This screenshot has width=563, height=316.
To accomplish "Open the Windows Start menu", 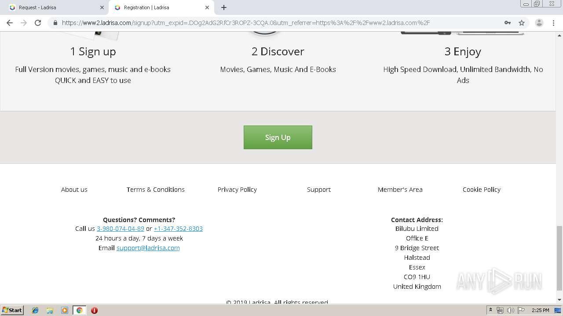I will tap(12, 310).
